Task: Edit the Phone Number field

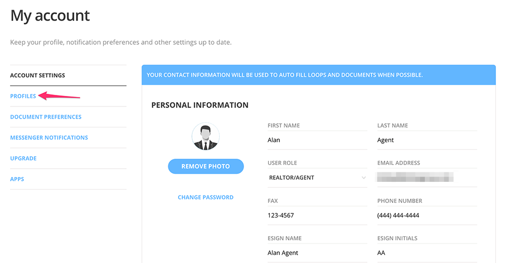Action: (x=426, y=215)
